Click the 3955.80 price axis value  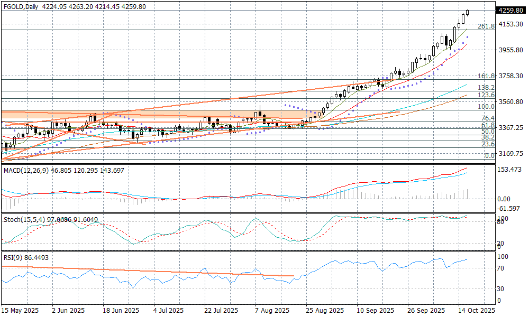[x=510, y=50]
